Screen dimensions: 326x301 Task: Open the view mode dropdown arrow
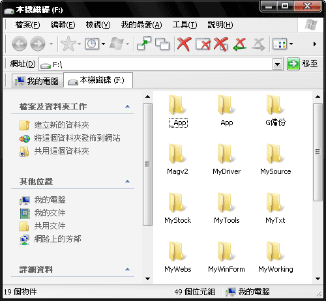(x=291, y=44)
